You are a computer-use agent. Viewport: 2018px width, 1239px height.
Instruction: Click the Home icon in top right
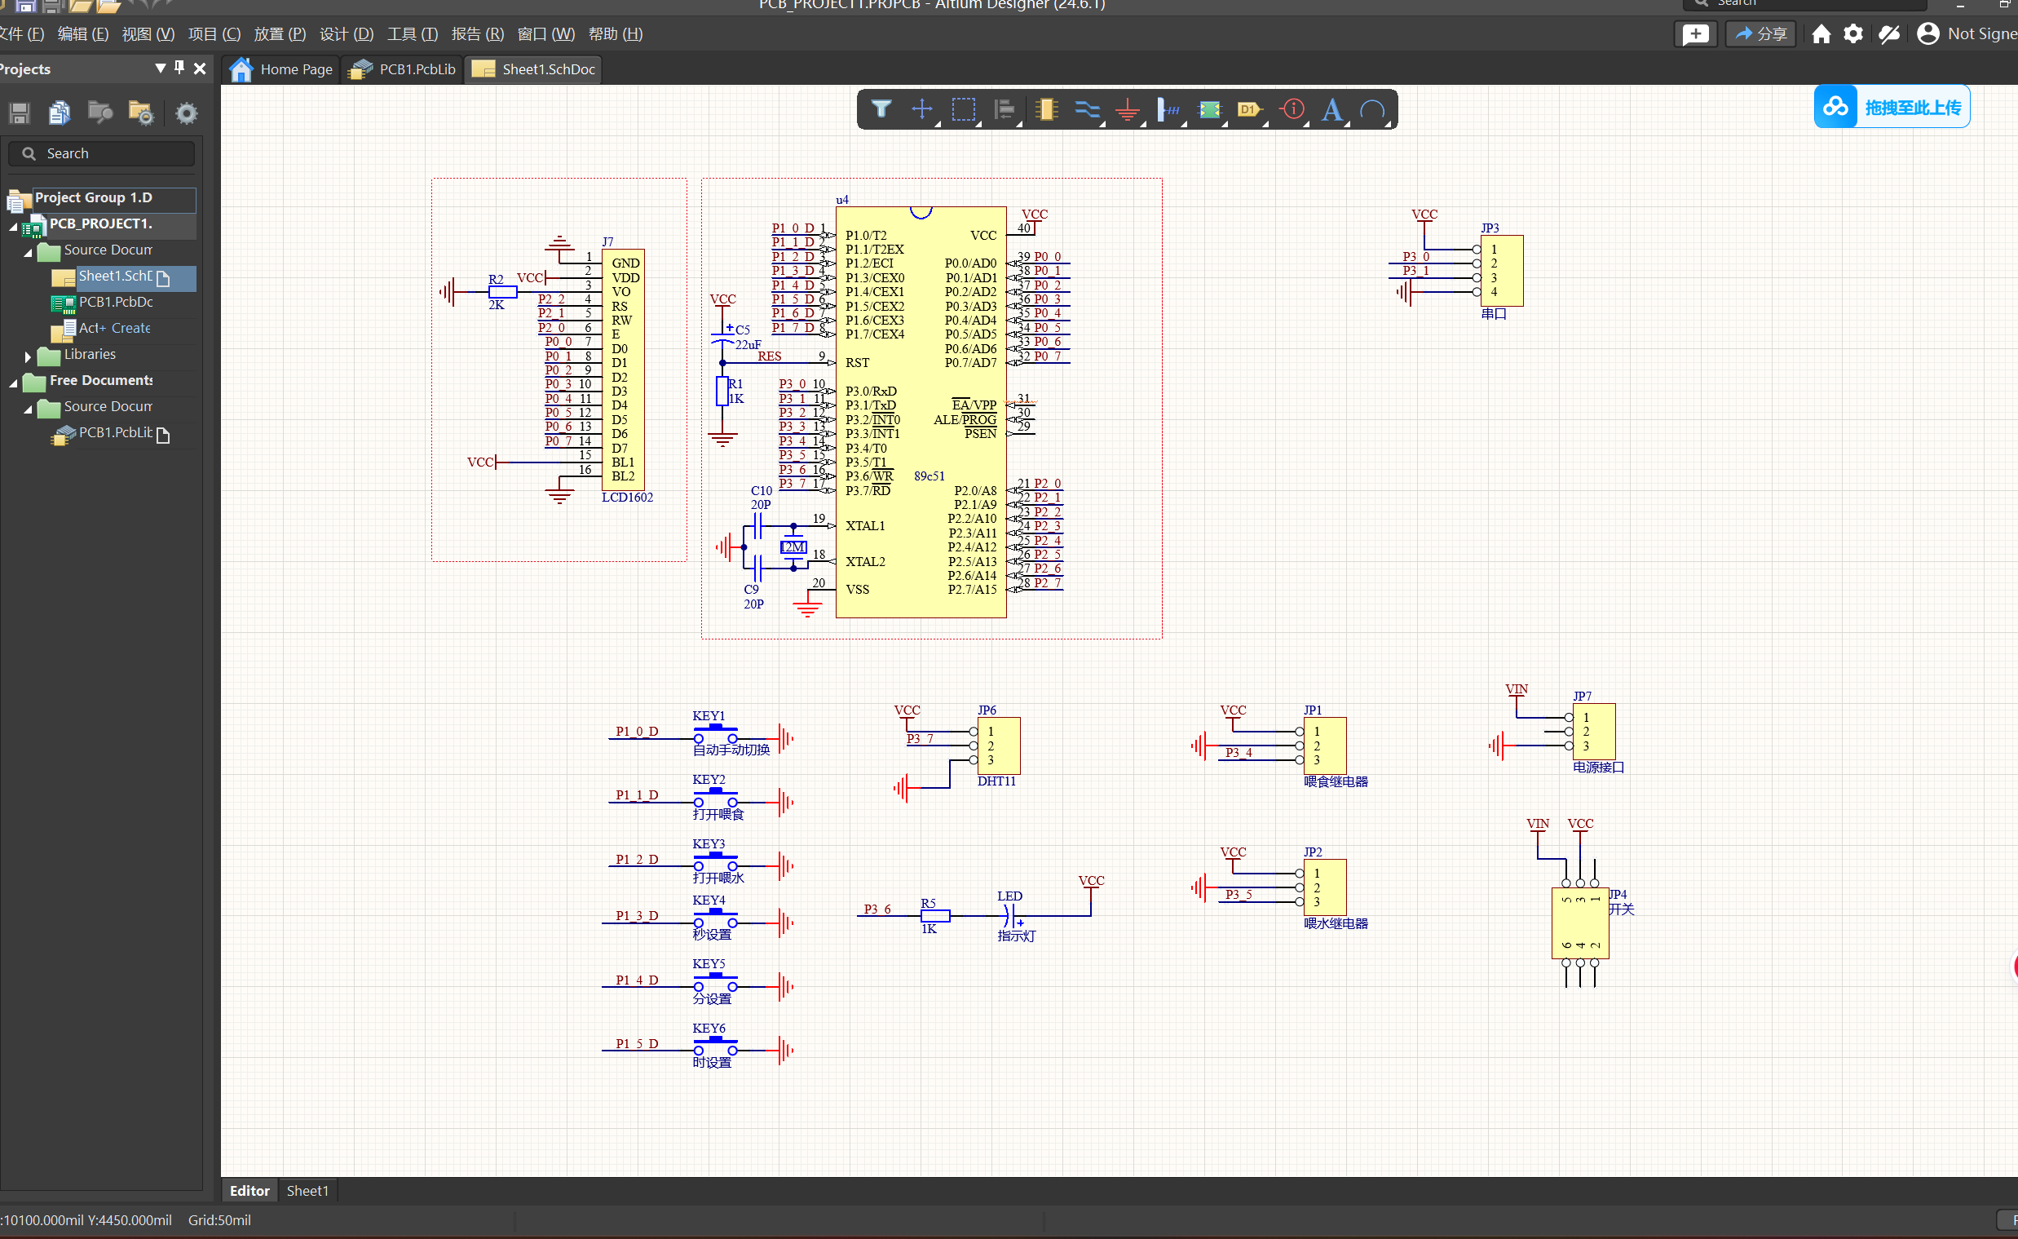tap(1821, 34)
